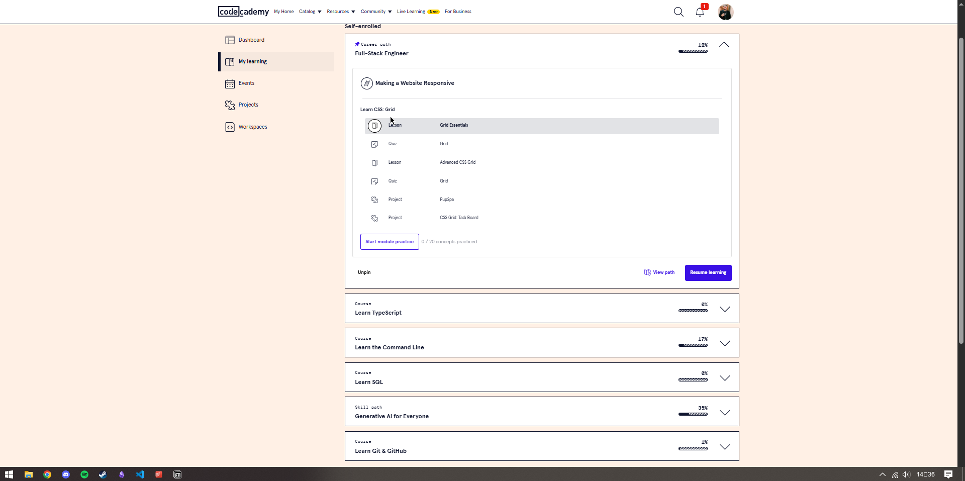Open the Advanced CSS Grid lesson title
This screenshot has width=965, height=481.
point(457,162)
